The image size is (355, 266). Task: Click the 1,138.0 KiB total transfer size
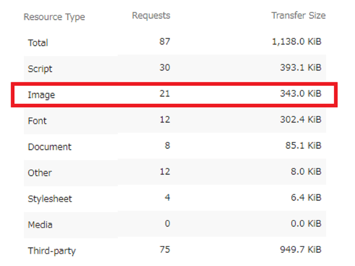pos(296,42)
